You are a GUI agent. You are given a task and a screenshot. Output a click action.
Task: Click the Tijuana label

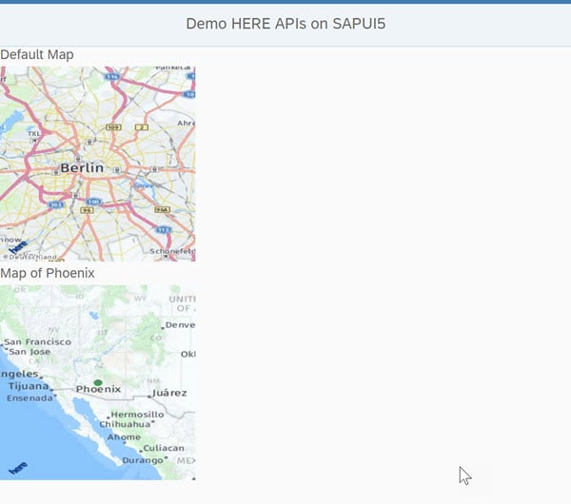(29, 386)
